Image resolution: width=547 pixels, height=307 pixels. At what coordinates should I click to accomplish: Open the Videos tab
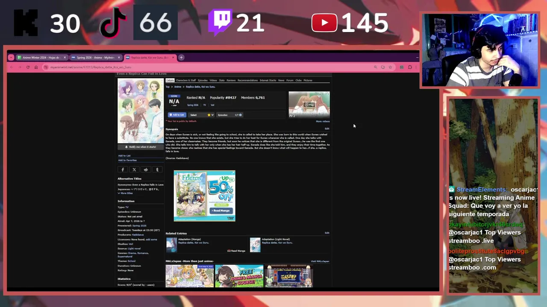(213, 80)
